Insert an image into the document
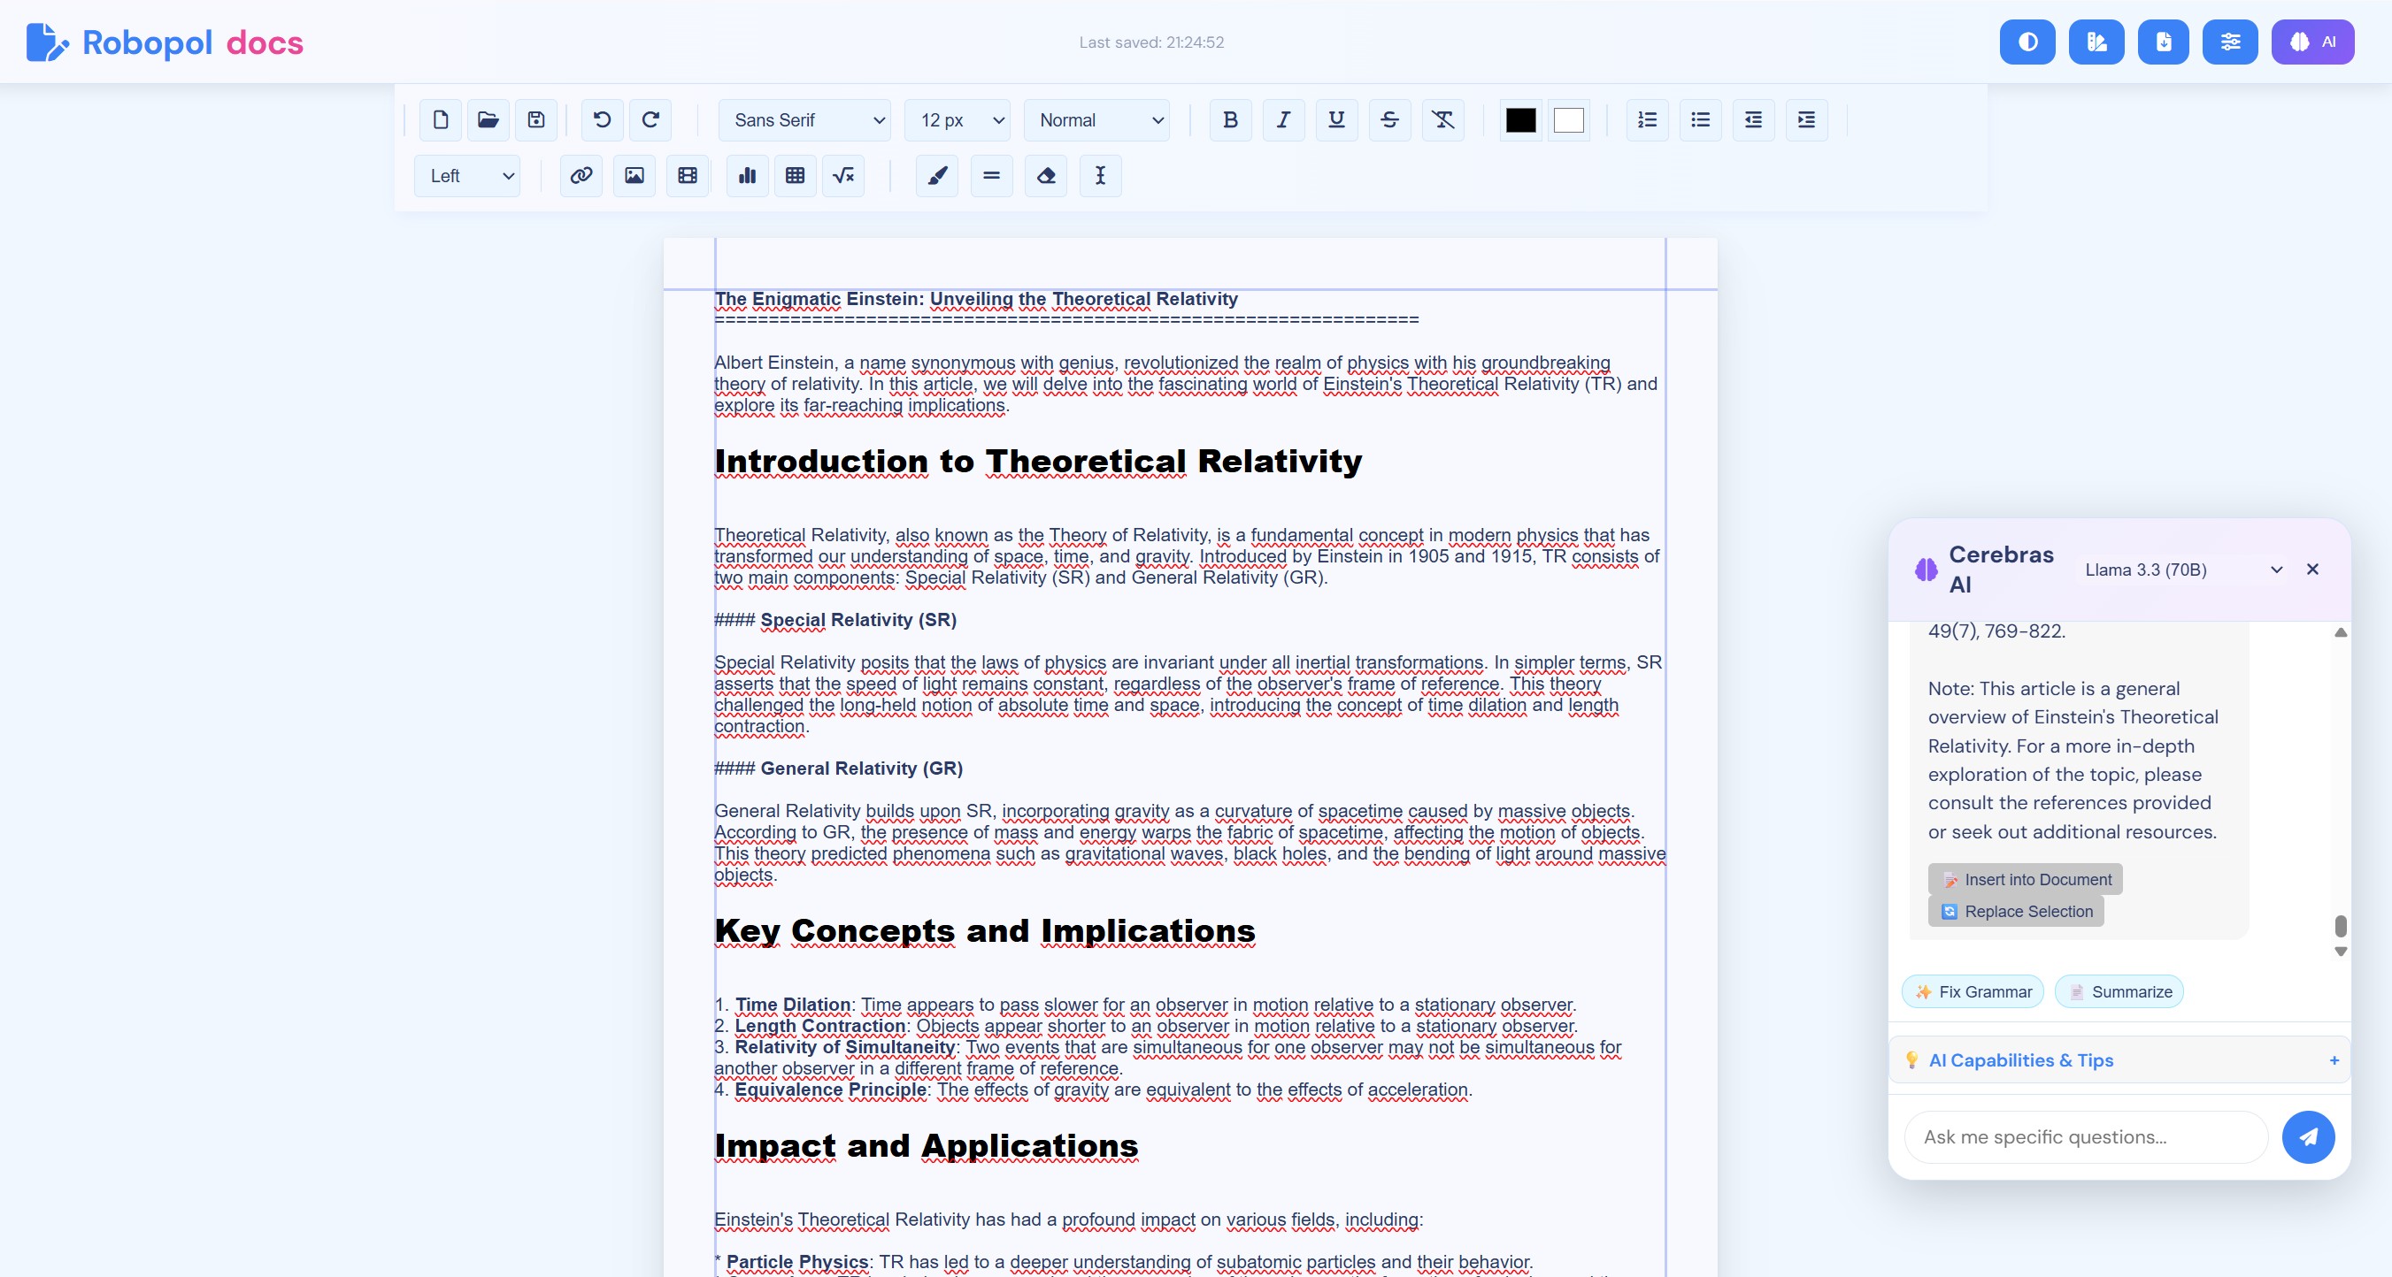 635,175
